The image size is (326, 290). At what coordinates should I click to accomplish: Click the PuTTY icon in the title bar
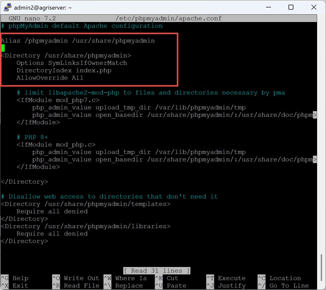tap(8, 7)
